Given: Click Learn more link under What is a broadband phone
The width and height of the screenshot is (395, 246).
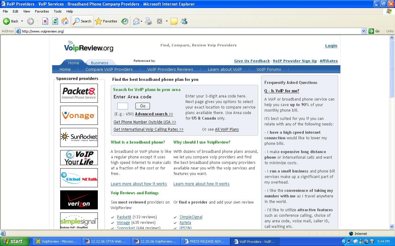Looking at the screenshot, I should [x=139, y=184].
